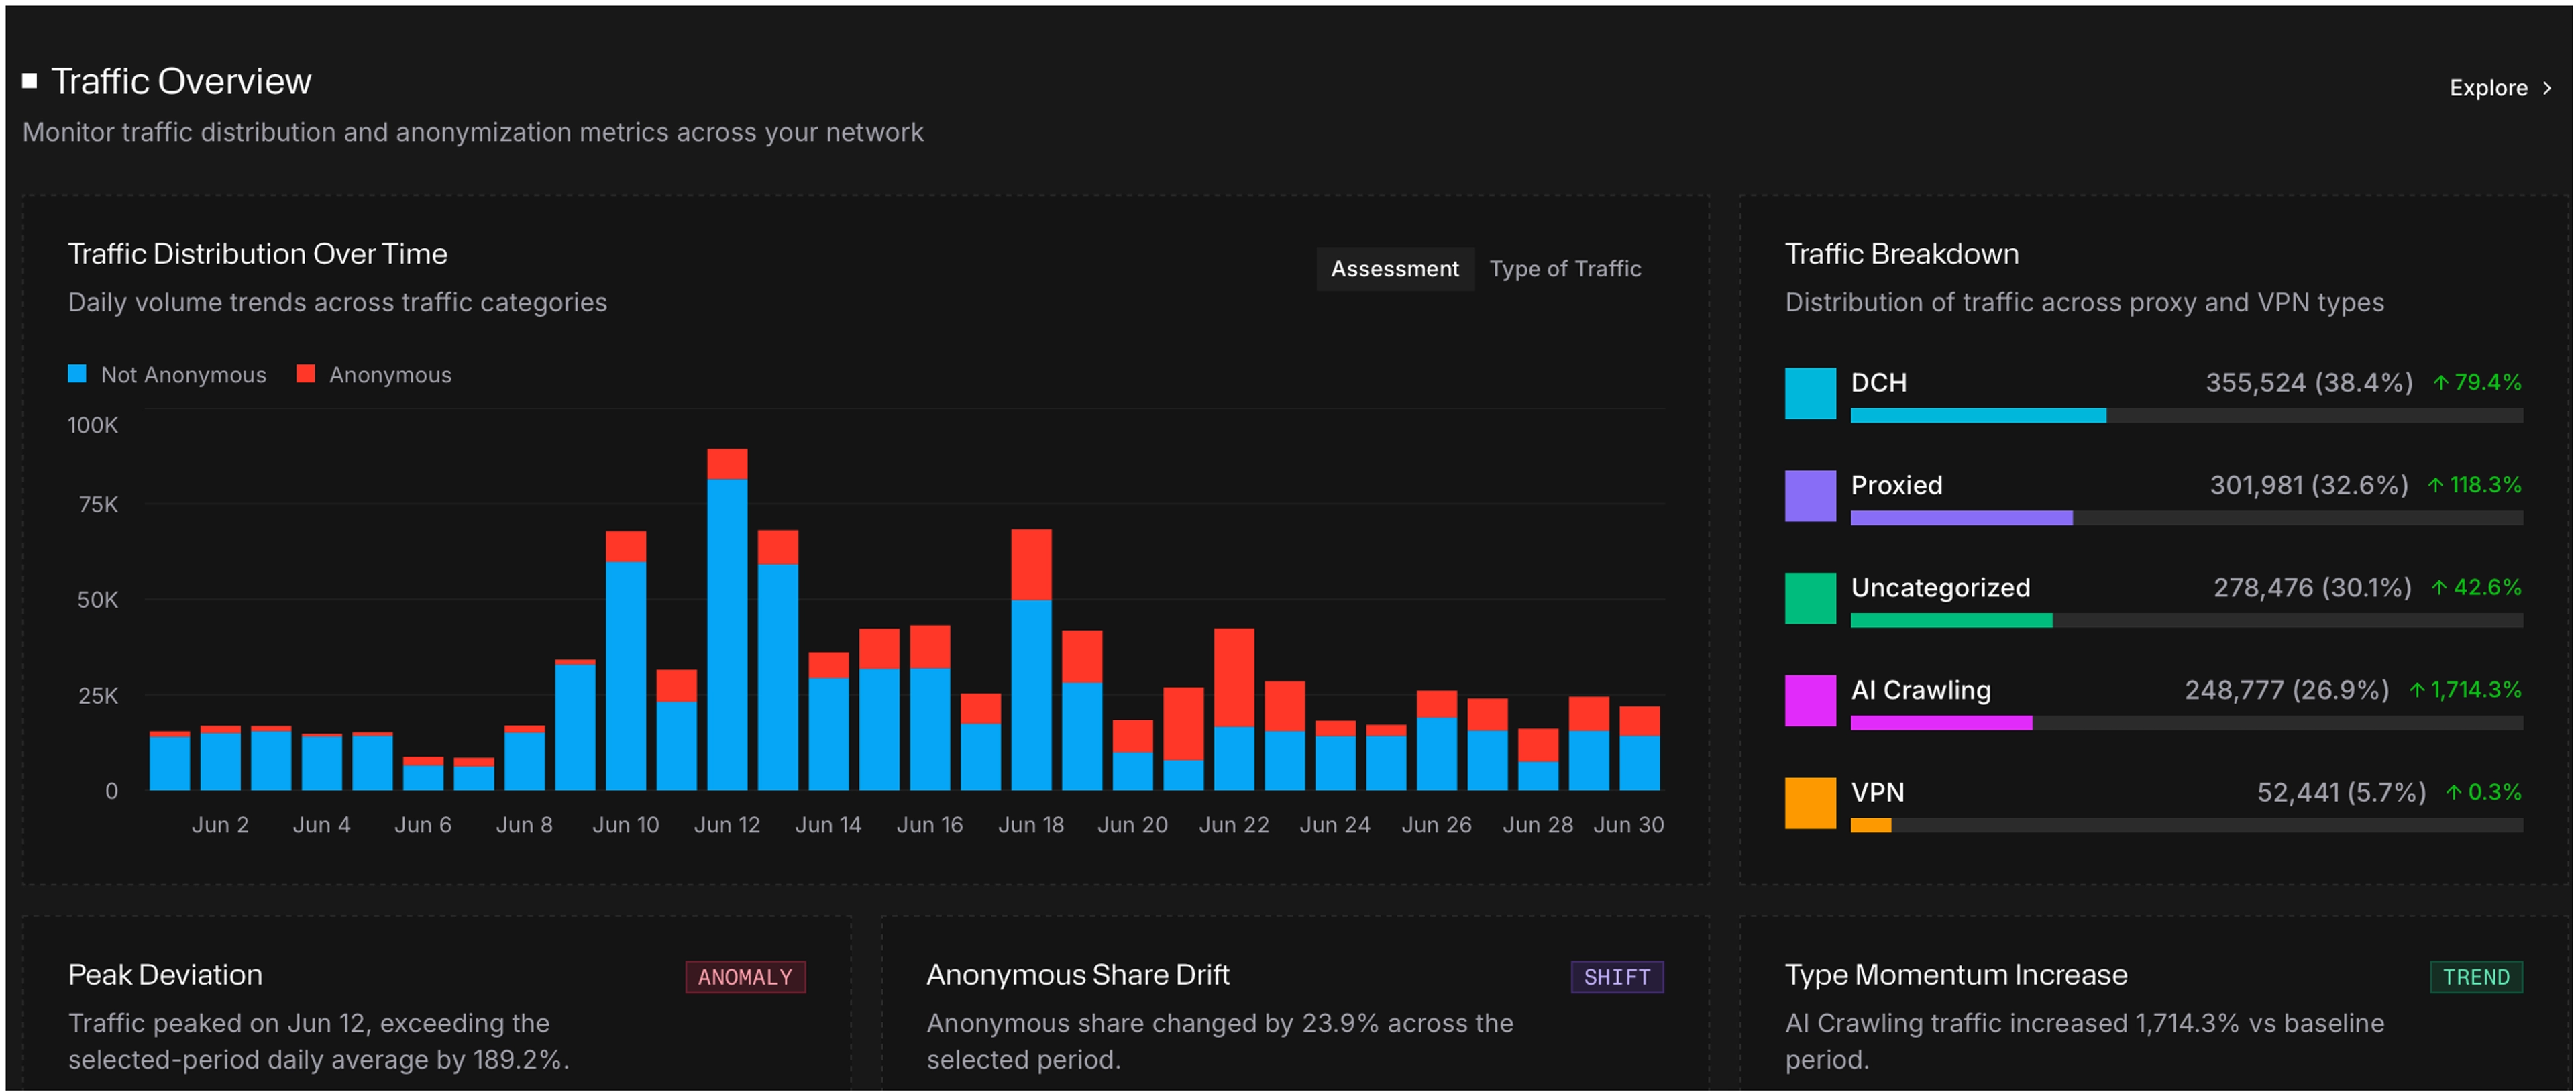
Task: Switch to the Type of Traffic tab
Action: [1565, 269]
